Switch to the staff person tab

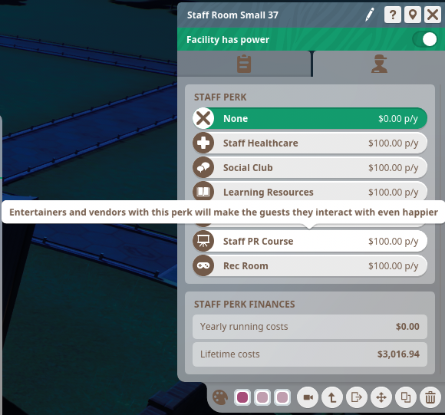click(x=379, y=64)
